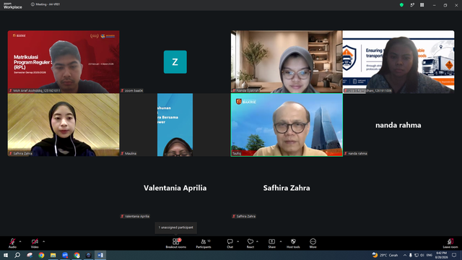Expand reactions arrow beside React

[x=257, y=241]
